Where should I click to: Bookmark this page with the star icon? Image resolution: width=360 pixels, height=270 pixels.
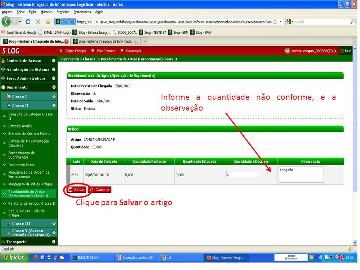[x=275, y=22]
